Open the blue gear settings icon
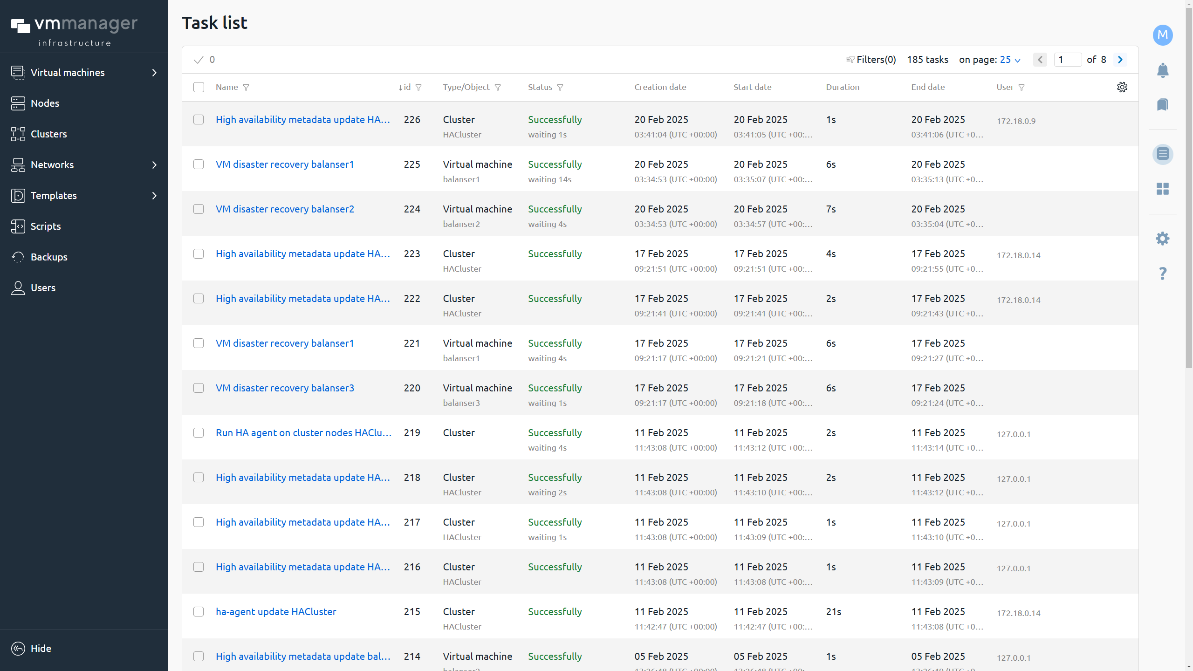Screen dimensions: 1193x671 tap(1163, 239)
